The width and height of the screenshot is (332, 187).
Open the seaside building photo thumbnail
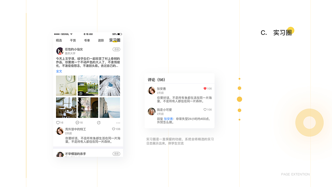[x=110, y=108]
